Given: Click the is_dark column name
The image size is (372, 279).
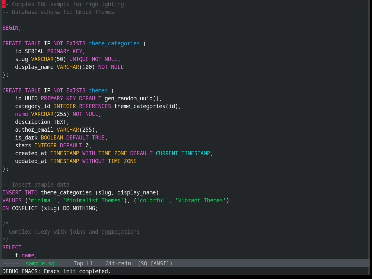Looking at the screenshot, I should coord(26,138).
